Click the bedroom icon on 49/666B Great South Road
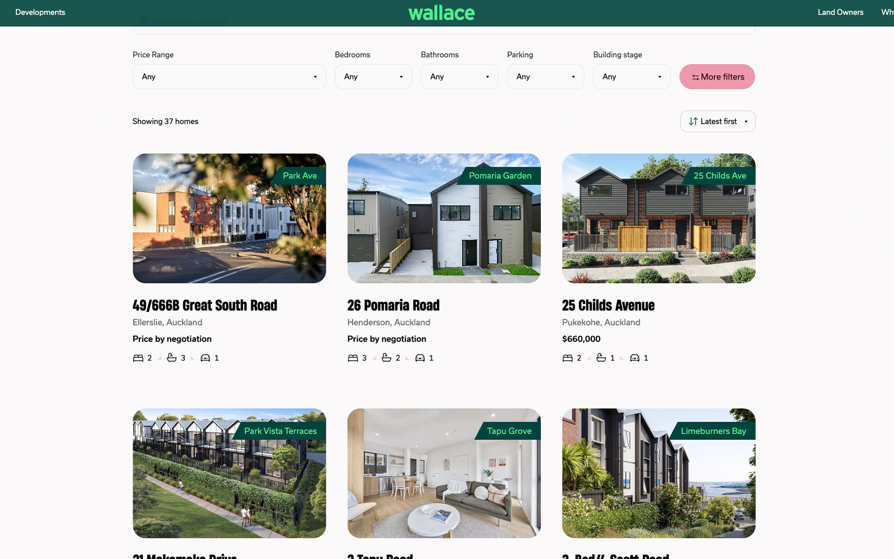 point(138,358)
